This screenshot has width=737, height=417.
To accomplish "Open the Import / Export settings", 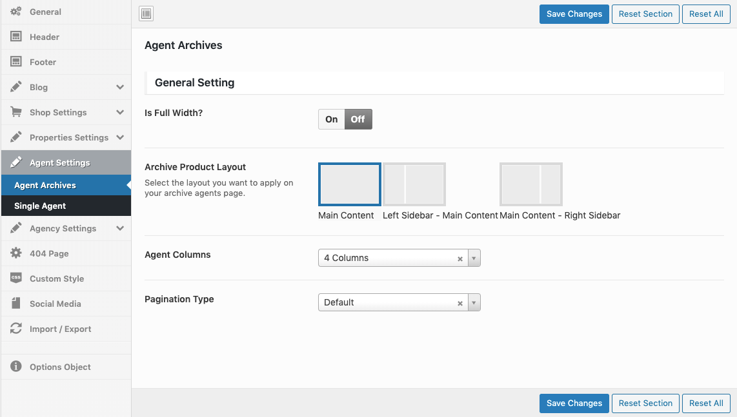I will coord(15,329).
